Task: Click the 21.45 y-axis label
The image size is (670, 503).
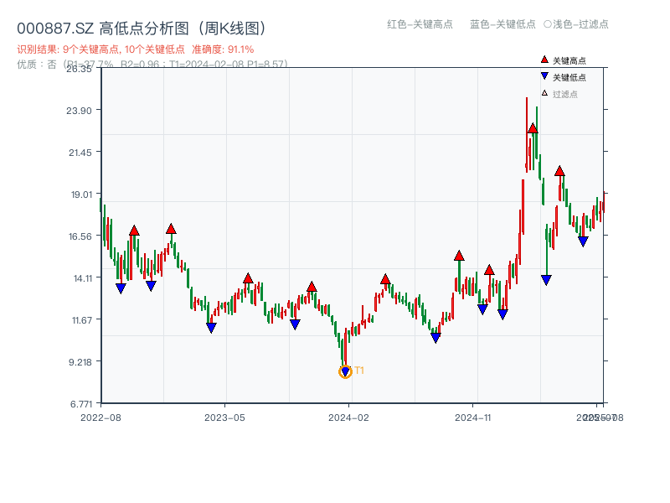Action: tap(80, 153)
